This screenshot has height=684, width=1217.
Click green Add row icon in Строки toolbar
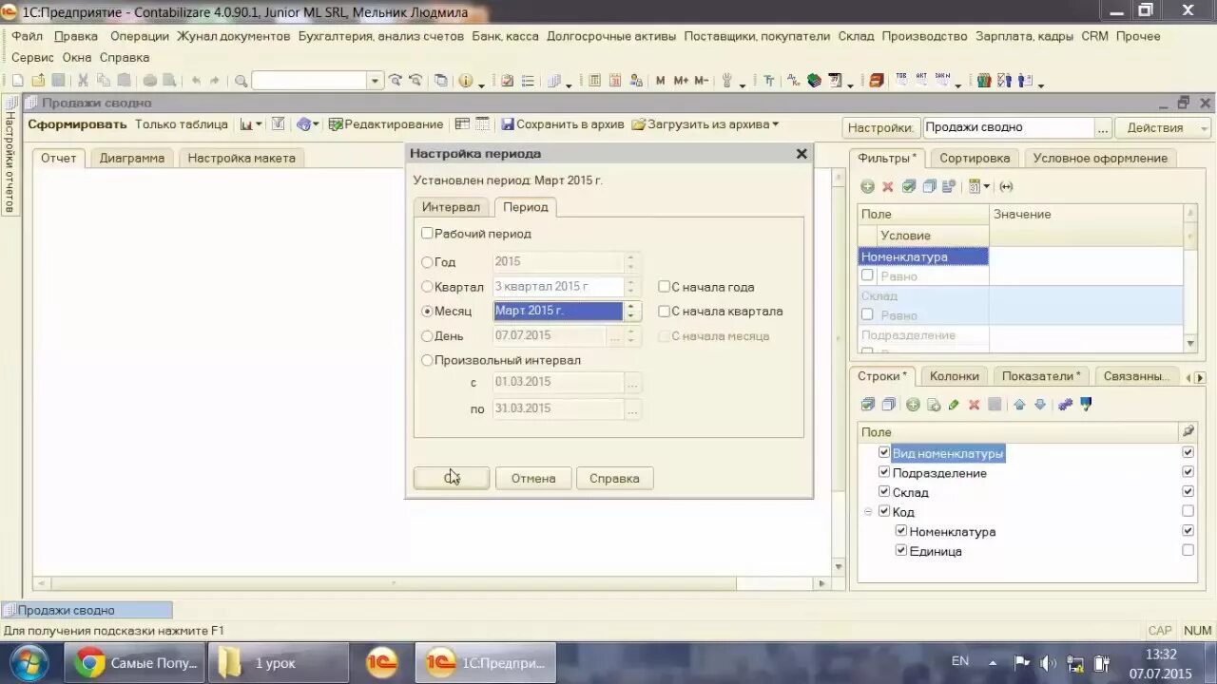pos(913,405)
